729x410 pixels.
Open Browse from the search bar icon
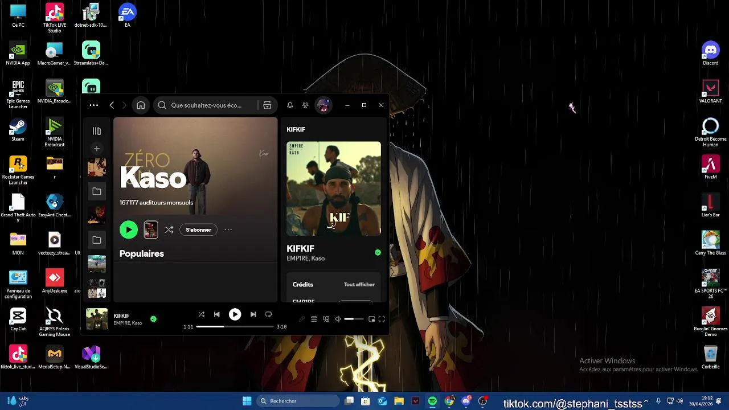267,105
